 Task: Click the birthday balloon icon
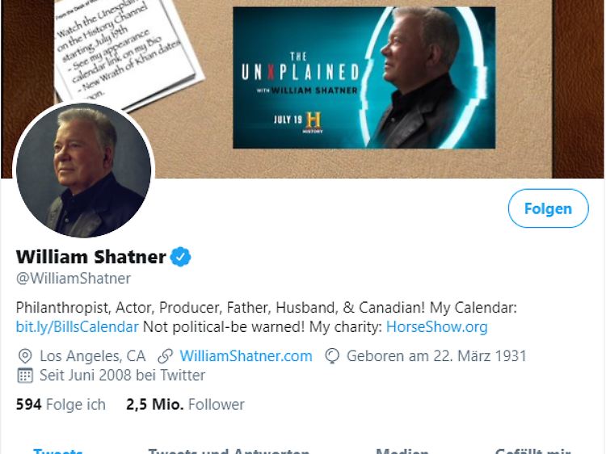[x=332, y=356]
